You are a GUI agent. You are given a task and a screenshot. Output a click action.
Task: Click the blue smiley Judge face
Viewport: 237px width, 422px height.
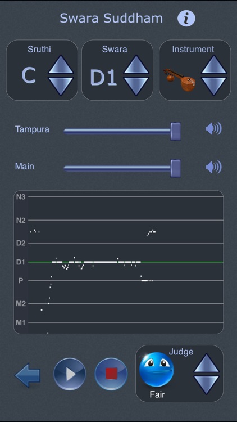pyautogui.click(x=157, y=369)
